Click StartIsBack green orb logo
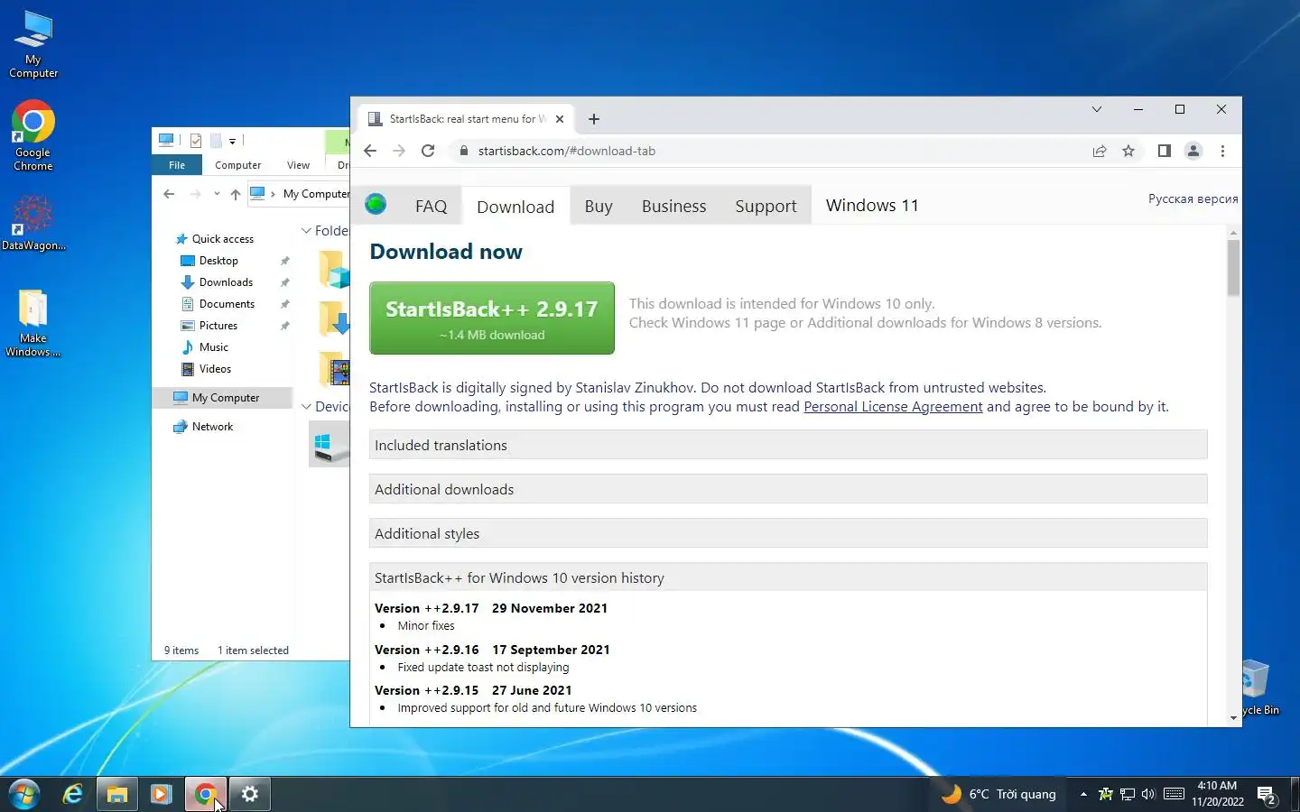Image resolution: width=1300 pixels, height=812 pixels. (x=376, y=204)
